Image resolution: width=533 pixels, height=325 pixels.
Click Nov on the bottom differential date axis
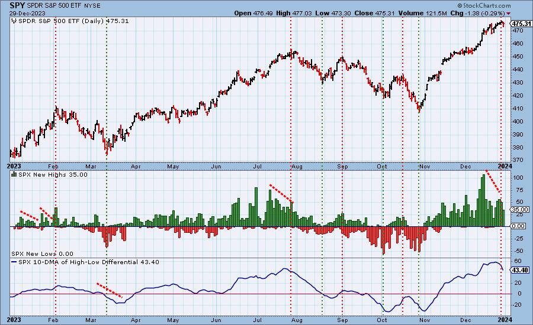tap(425, 320)
